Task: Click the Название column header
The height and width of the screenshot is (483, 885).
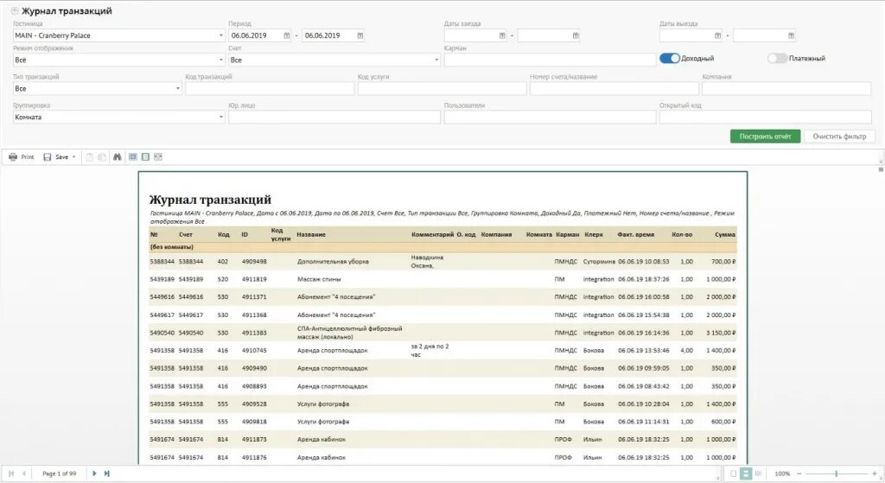Action: click(311, 234)
